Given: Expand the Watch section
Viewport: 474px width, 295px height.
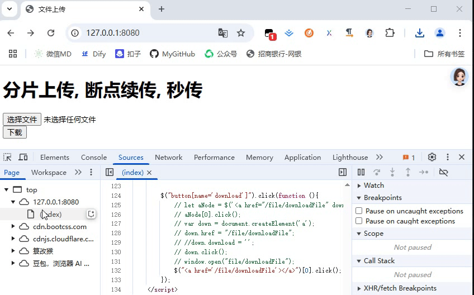Looking at the screenshot, I should coord(359,185).
